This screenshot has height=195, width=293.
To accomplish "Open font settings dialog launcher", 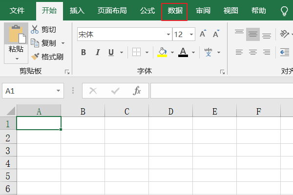I will pyautogui.click(x=222, y=72).
